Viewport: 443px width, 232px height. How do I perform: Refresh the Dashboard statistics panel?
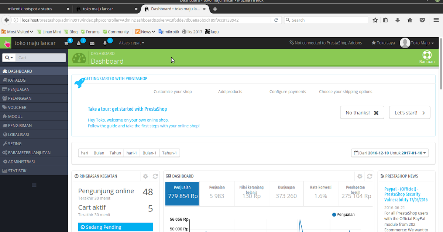pos(370,176)
